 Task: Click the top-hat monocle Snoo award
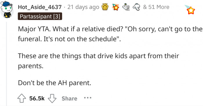[126, 7]
